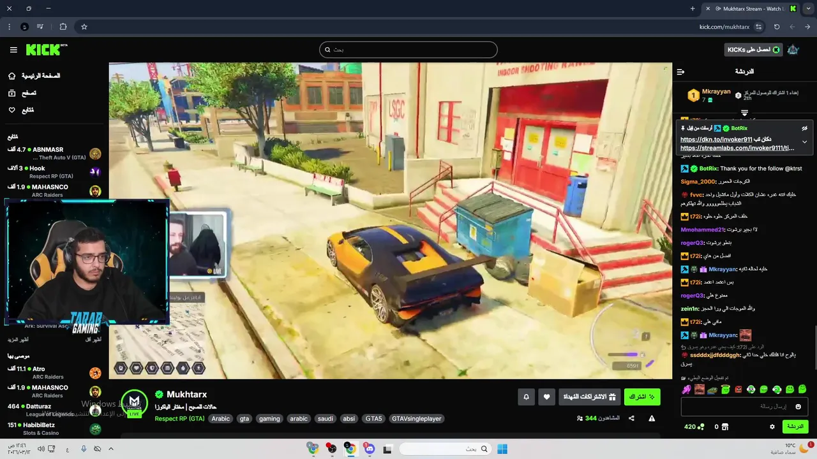Click the bell notification button
The image size is (817, 459).
coord(526,397)
